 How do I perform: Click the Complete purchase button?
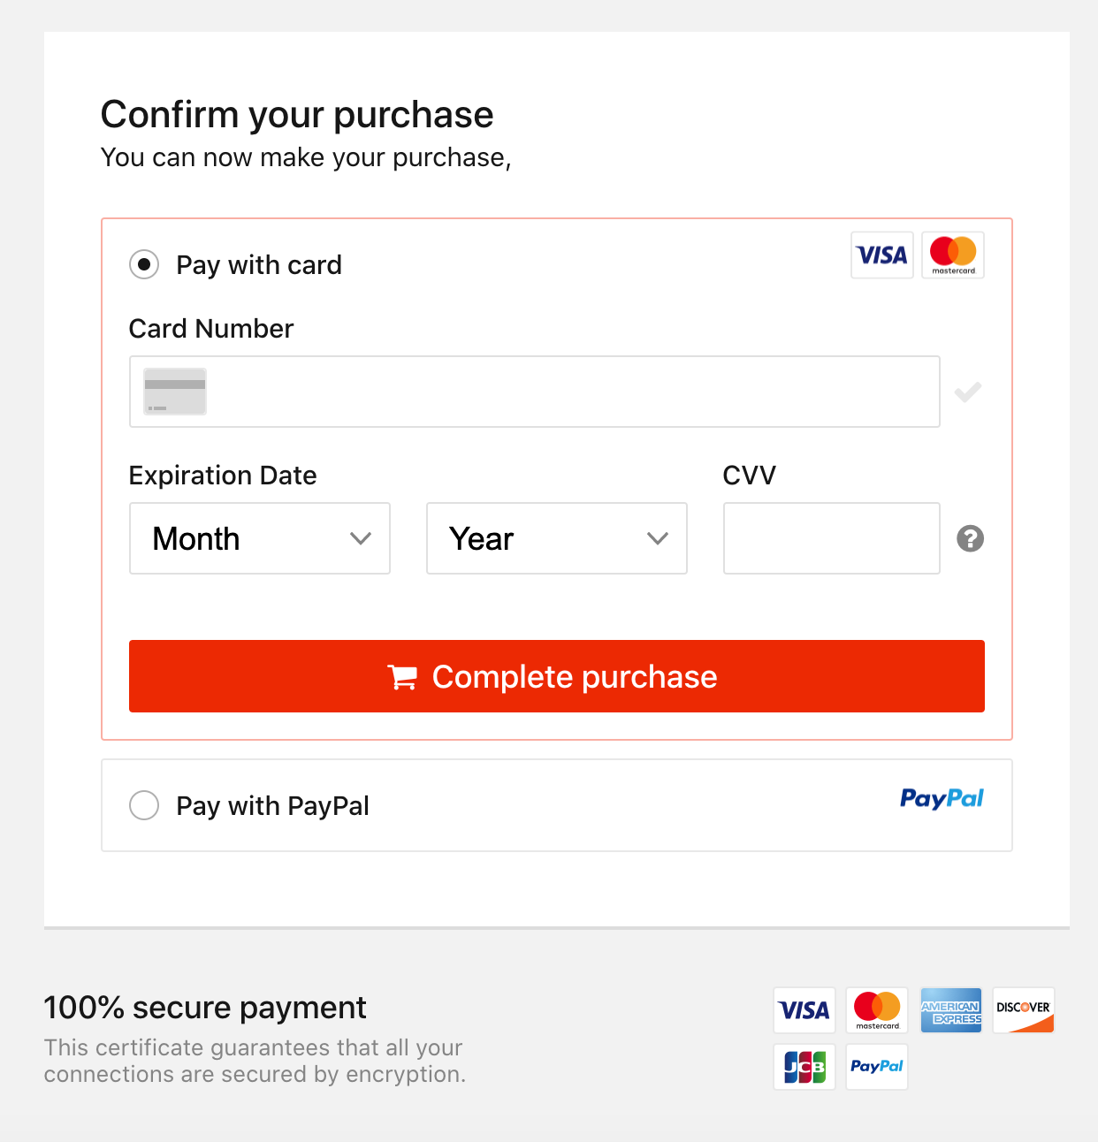tap(557, 676)
